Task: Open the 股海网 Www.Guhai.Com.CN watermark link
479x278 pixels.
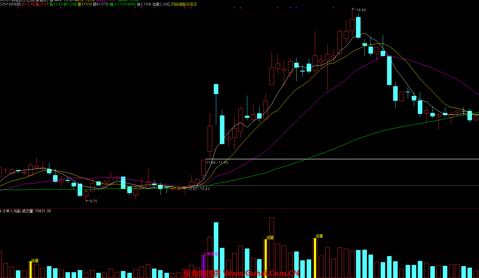Action: pos(241,273)
